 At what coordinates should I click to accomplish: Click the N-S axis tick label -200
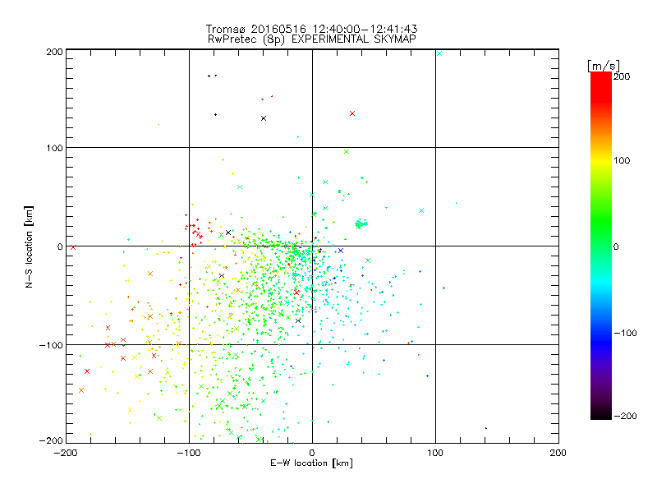[x=51, y=440]
